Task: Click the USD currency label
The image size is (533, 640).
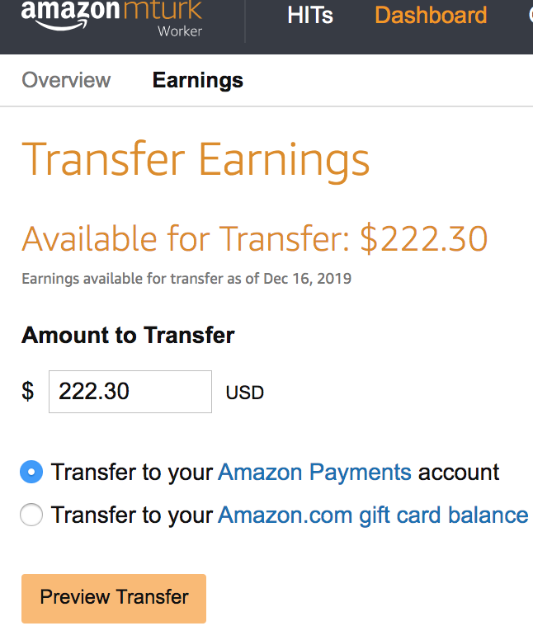Action: tap(245, 393)
